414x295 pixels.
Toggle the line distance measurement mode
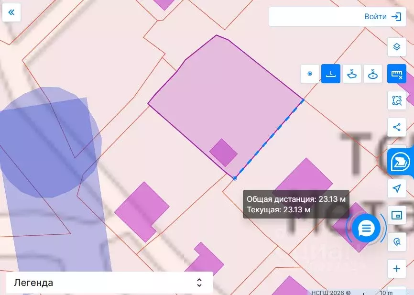point(331,74)
